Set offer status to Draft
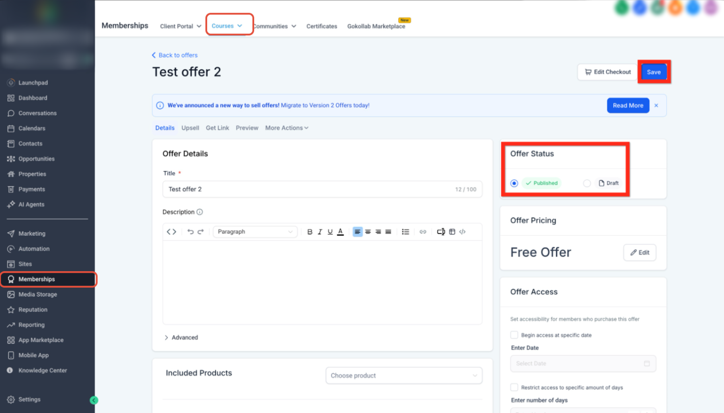Screen dimensions: 724x413 point(587,183)
